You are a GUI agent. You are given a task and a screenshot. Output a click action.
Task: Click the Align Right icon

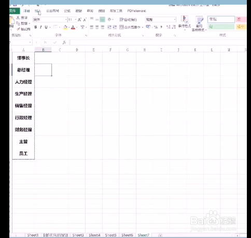pos(103,27)
